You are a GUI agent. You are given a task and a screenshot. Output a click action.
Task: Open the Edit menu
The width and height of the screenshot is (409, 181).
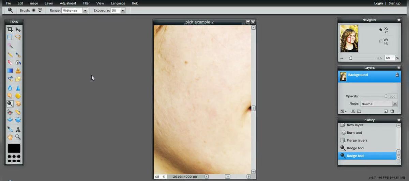click(20, 3)
